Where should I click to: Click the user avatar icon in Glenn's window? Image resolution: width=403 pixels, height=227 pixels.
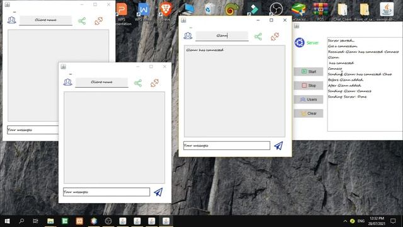[x=188, y=36]
